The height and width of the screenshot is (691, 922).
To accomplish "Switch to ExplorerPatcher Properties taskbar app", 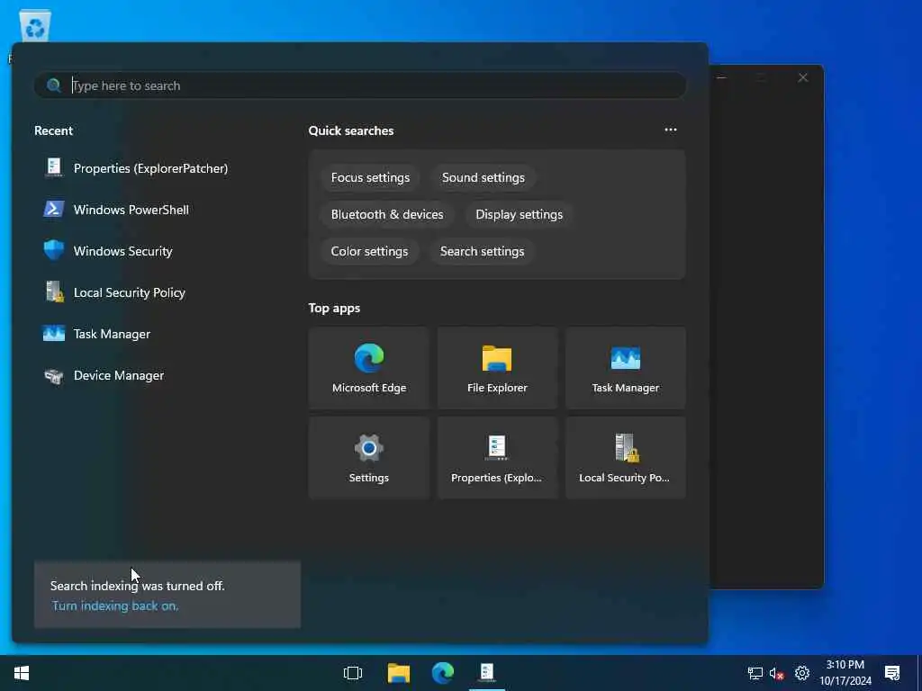I will pos(487,673).
